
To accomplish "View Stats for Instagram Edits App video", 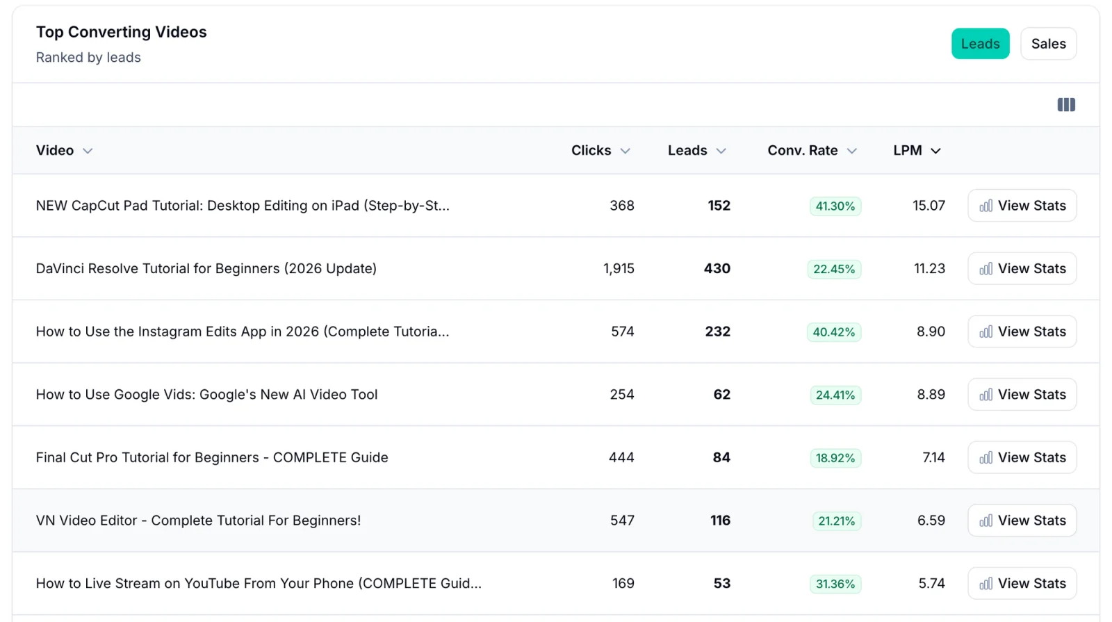I will click(1022, 332).
